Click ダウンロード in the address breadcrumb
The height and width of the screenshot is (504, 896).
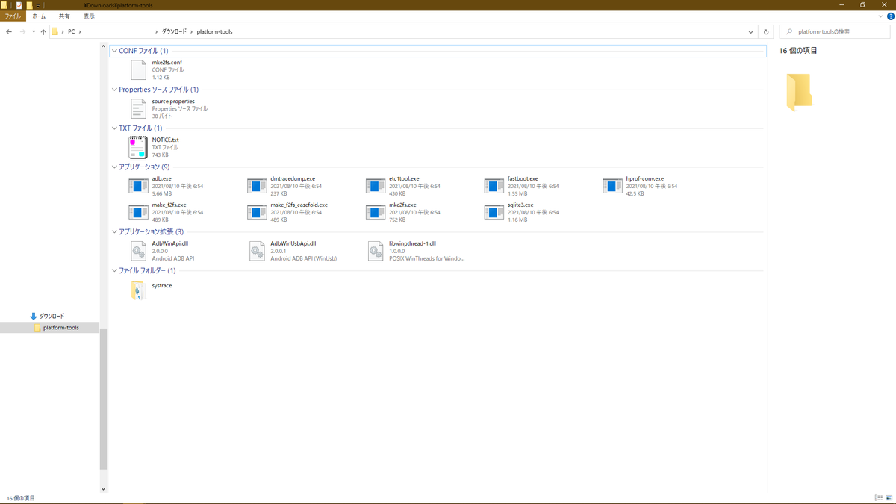(175, 32)
